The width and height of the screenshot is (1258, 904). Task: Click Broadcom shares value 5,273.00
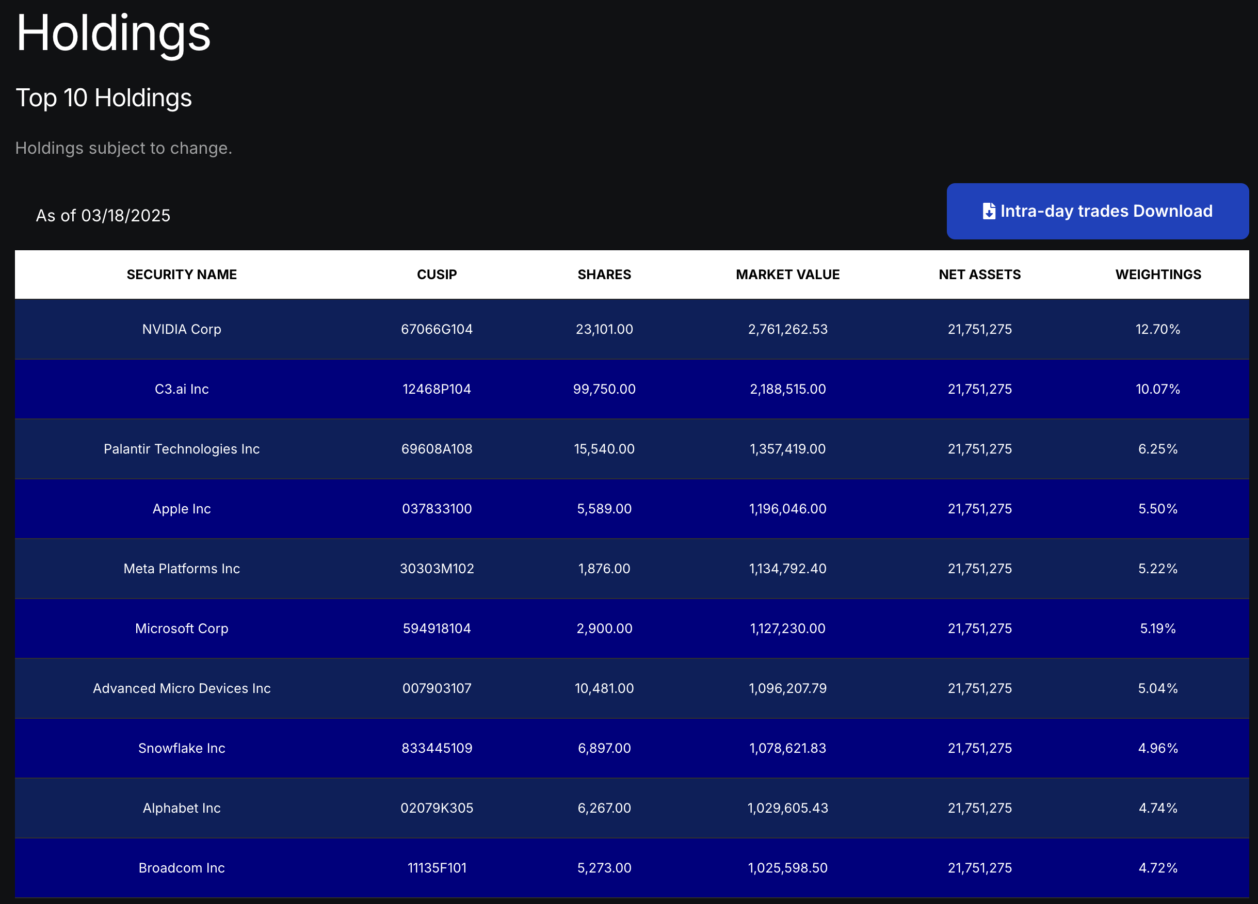[x=604, y=868]
